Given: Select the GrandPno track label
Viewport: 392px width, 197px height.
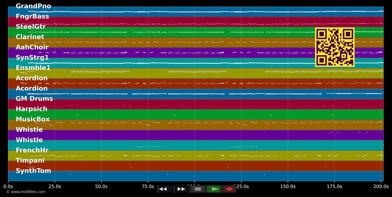Looking at the screenshot, I should (x=33, y=6).
